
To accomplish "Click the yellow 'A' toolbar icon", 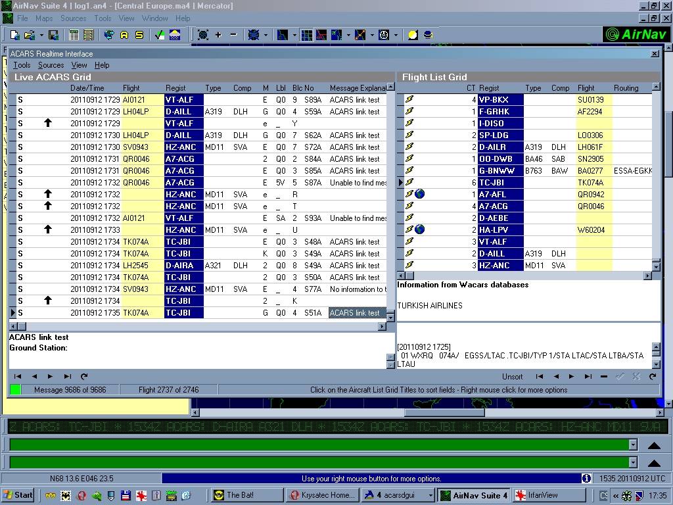I will (124, 35).
